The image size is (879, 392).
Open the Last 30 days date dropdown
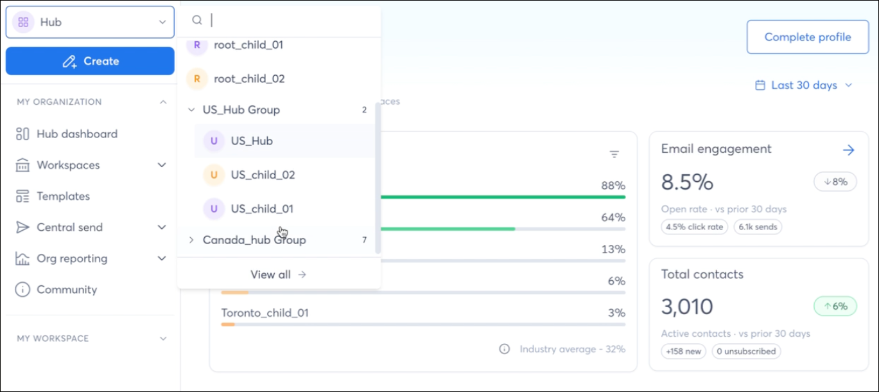[803, 85]
